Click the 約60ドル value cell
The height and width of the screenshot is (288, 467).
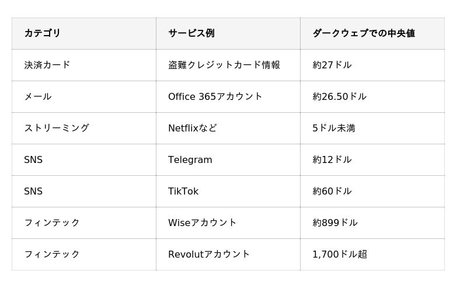pyautogui.click(x=372, y=192)
